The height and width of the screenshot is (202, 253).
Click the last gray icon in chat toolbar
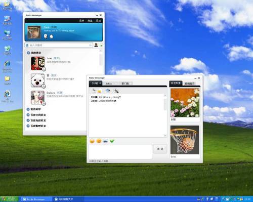click(x=116, y=91)
